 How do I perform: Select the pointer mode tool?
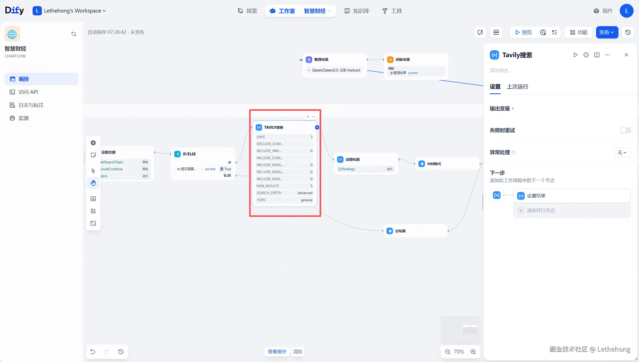click(x=93, y=171)
